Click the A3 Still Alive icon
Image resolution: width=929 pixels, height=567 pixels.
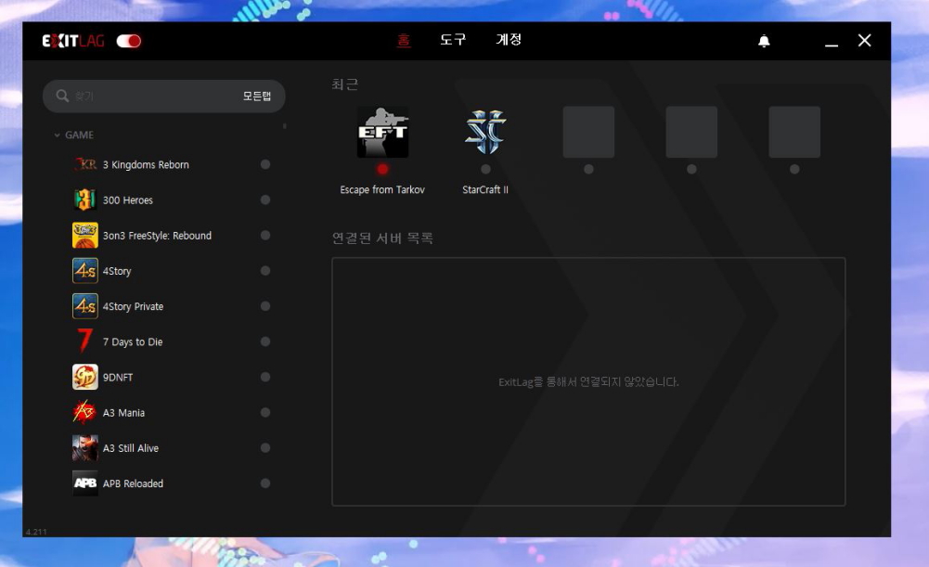84,448
